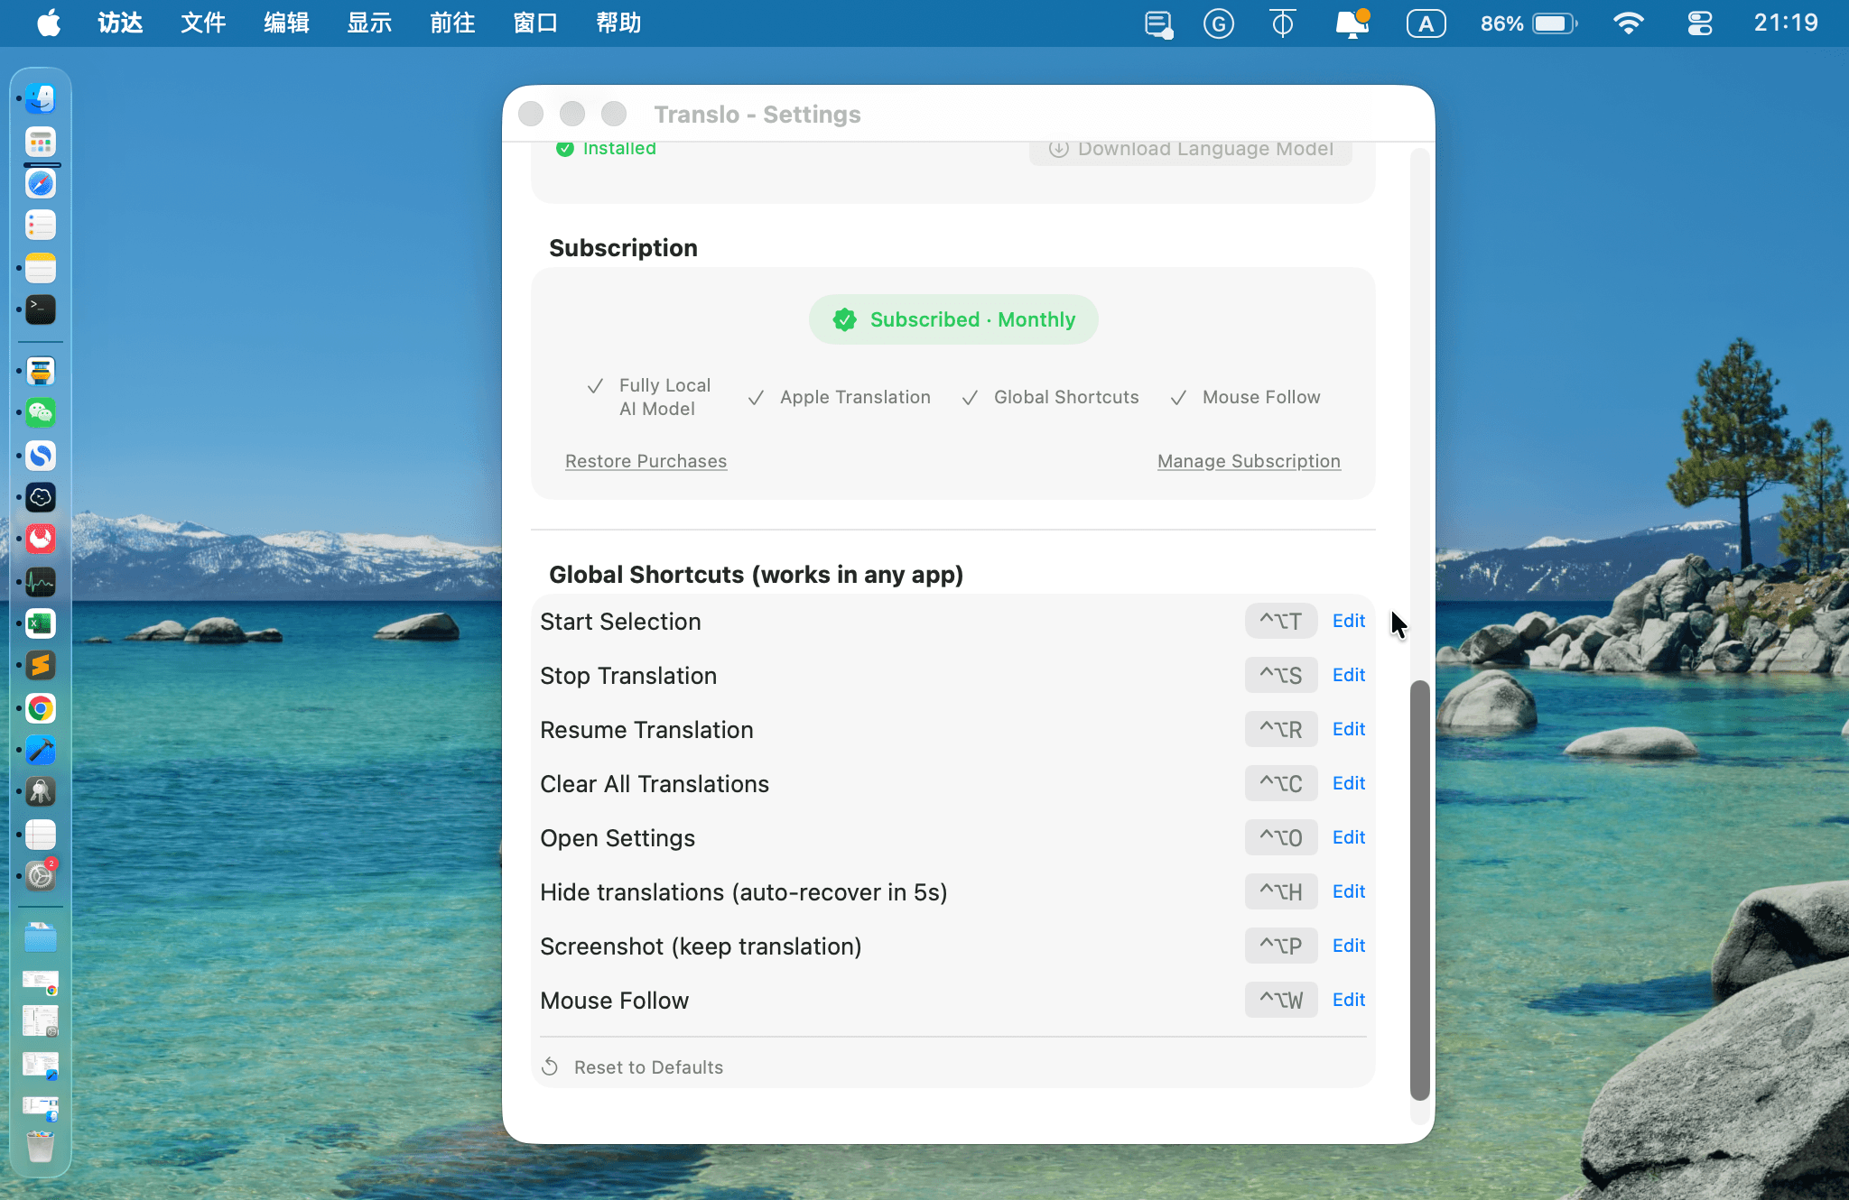Open the 帮助 menu
This screenshot has height=1200, width=1849.
[618, 23]
